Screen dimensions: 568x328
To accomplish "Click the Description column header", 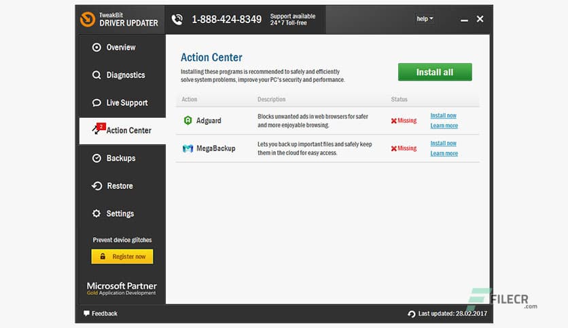I will [x=271, y=100].
